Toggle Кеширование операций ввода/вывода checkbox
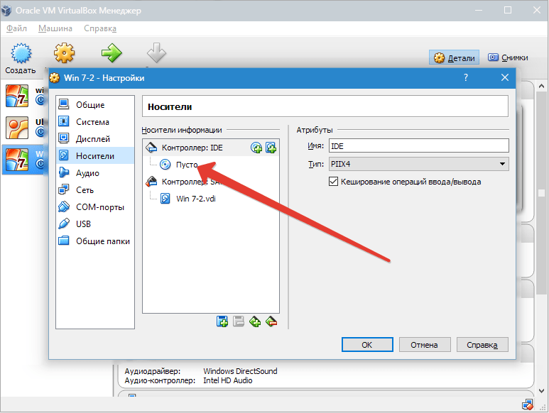549x413 pixels. 333,182
